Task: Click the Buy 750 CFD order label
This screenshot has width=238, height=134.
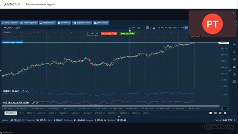Action: pos(13,42)
